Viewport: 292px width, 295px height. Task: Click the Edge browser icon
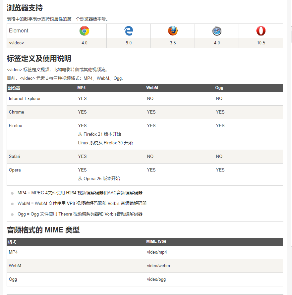(129, 31)
